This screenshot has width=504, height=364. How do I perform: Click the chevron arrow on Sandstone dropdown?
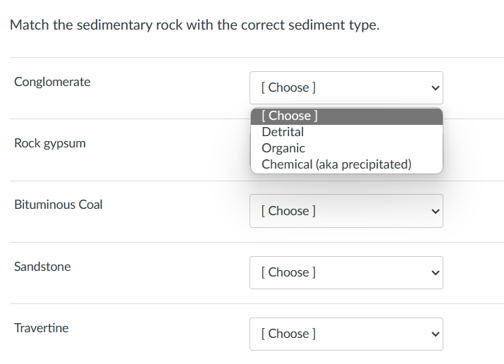point(435,273)
